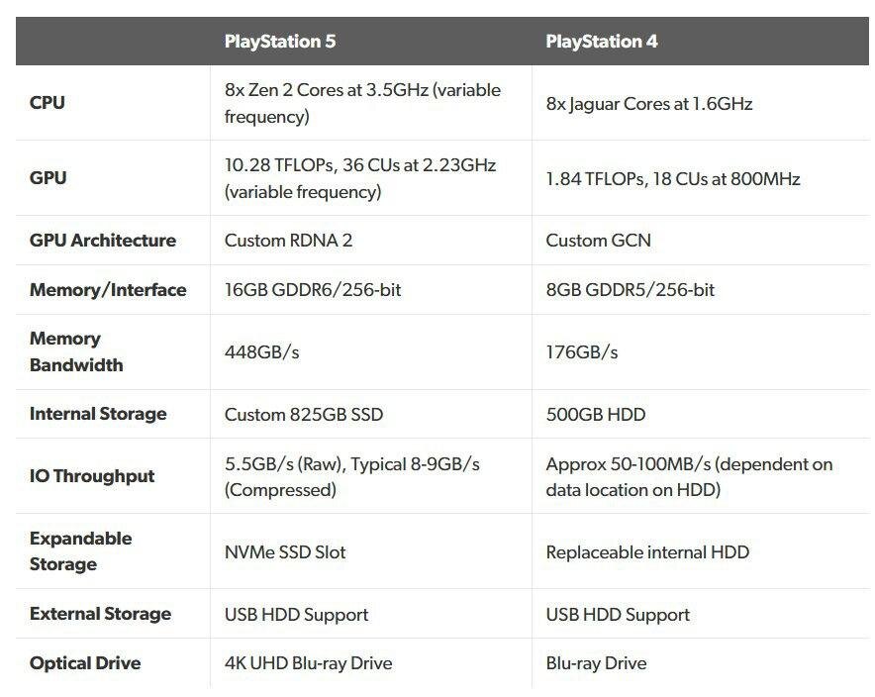Click the PlayStation 5 column header
The height and width of the screenshot is (697, 875).
[x=280, y=42]
